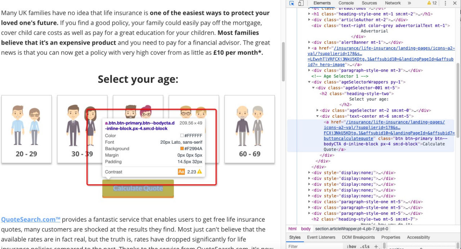Select the section.articleWrapper breadcrumb
Image resolution: width=461 pixels, height=249 pixels.
(x=352, y=229)
